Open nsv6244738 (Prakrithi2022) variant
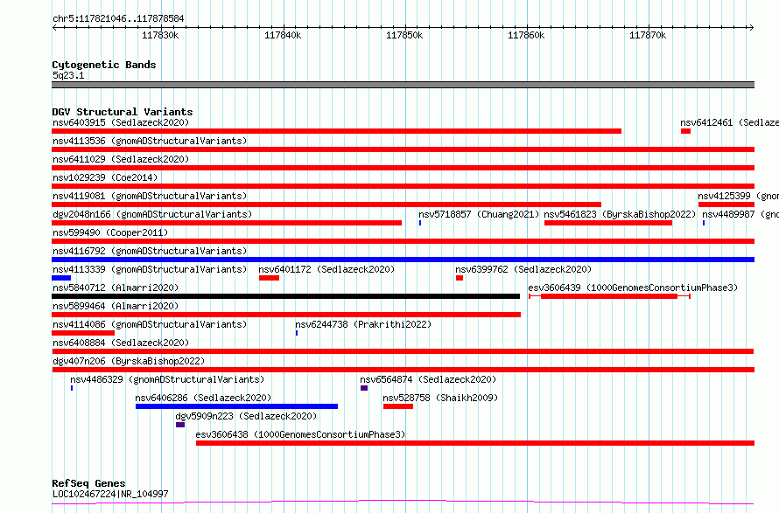Screen dimensions: 779x513 coord(363,324)
